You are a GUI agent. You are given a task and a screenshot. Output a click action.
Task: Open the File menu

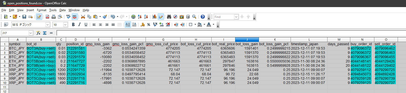point(4,10)
